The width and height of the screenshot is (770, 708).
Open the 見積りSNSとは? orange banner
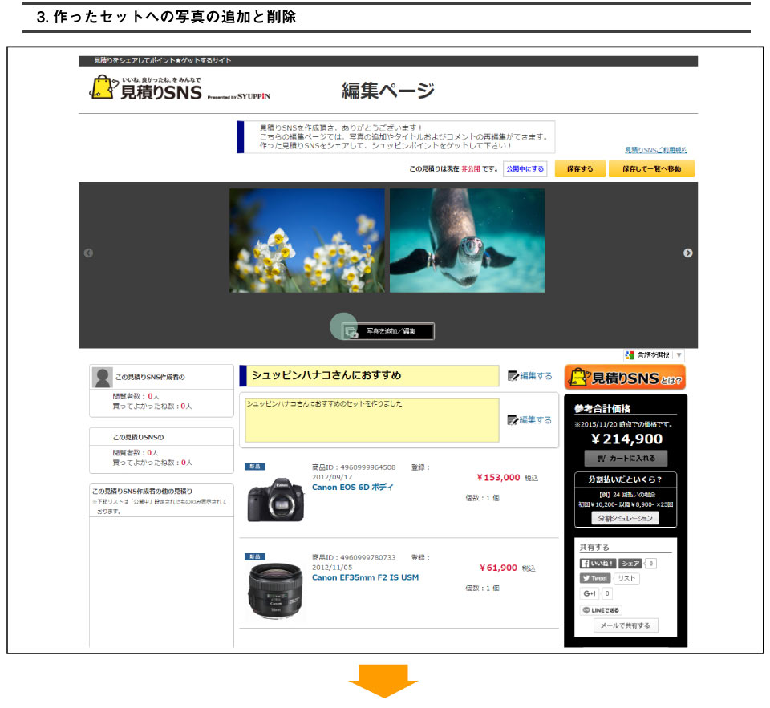pyautogui.click(x=625, y=377)
